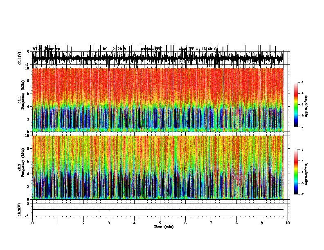324x250 pixels.
Task: Click the '6' kHz tick on ch.1 spectrogram
Action: (29, 94)
